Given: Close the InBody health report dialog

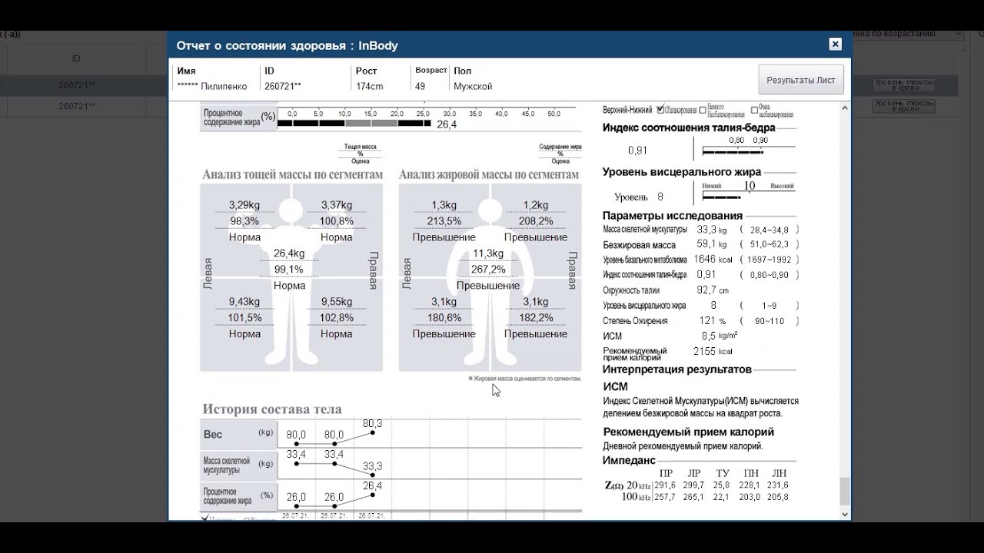Looking at the screenshot, I should point(836,45).
